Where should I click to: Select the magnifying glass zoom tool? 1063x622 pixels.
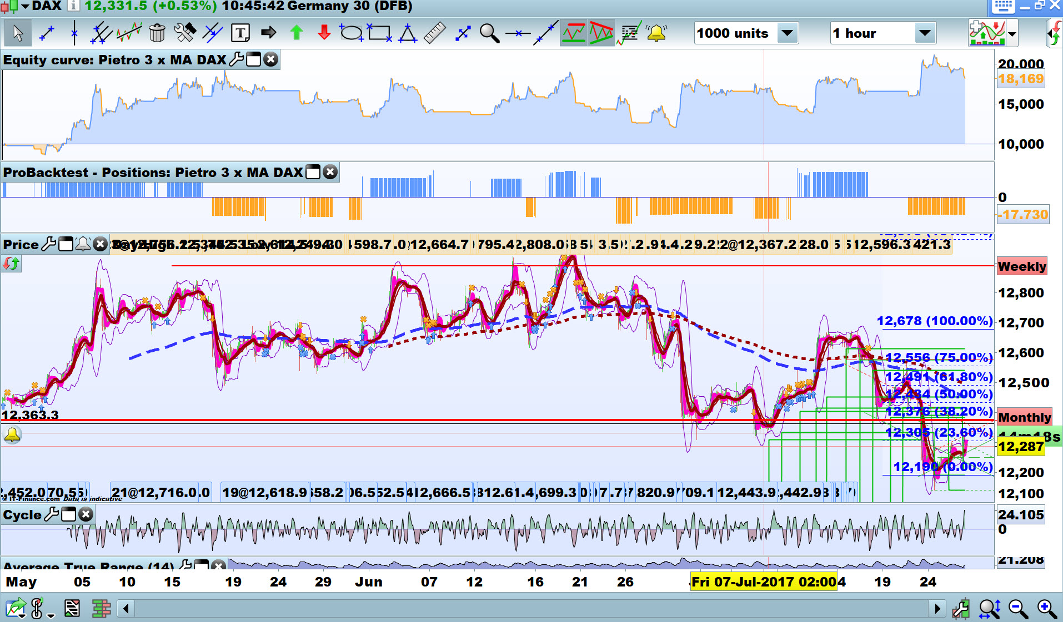point(489,33)
